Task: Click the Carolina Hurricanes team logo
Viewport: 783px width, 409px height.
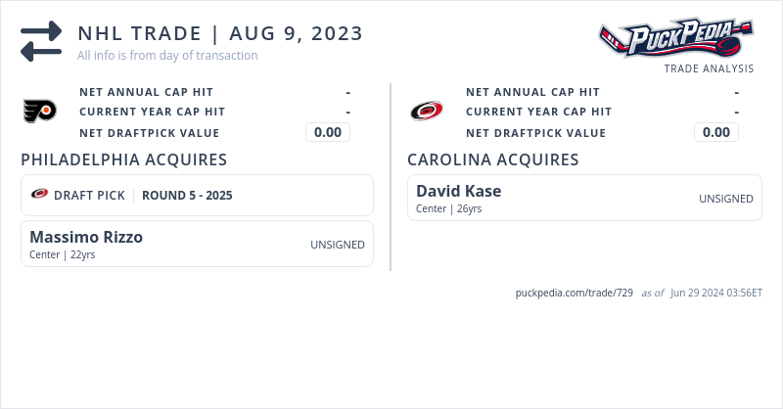Action: coord(427,112)
